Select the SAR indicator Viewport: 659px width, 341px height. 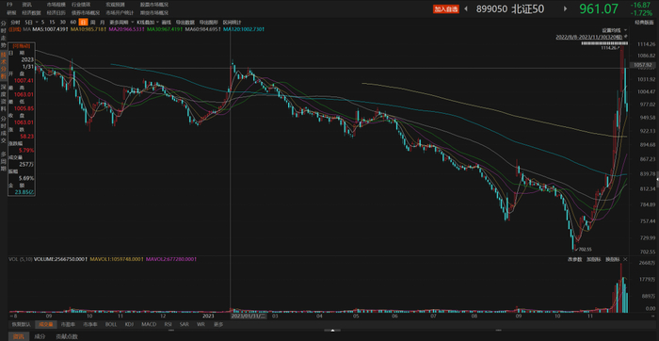[x=185, y=324]
